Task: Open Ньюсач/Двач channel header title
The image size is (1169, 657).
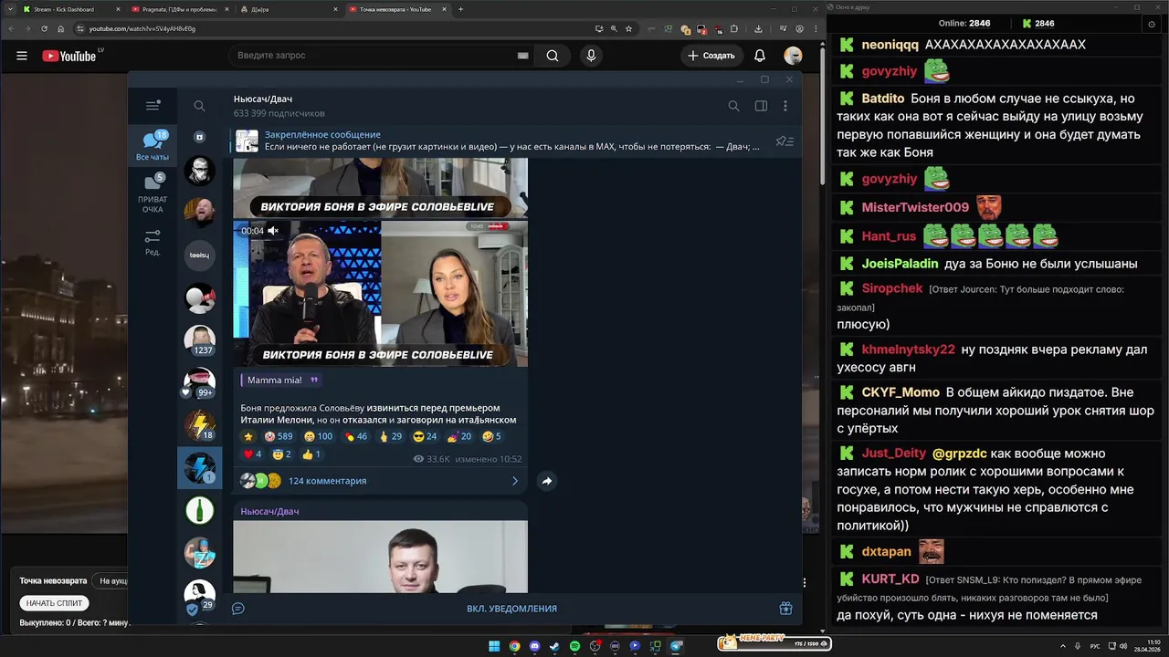Action: (263, 99)
